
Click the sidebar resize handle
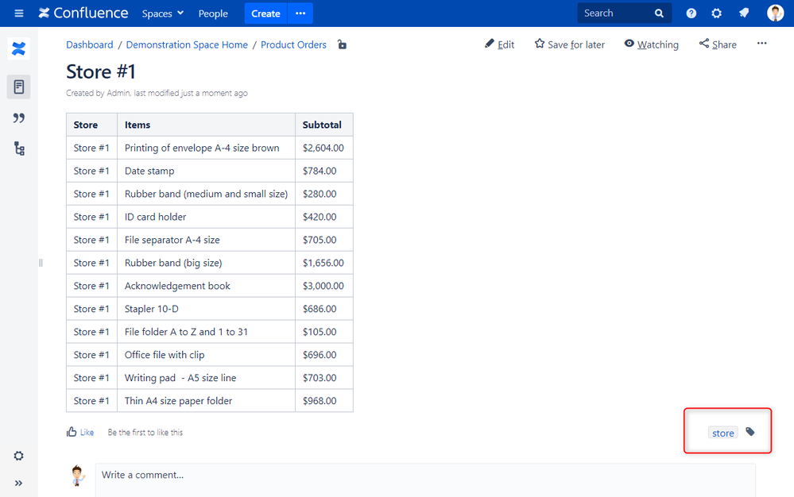pos(41,263)
